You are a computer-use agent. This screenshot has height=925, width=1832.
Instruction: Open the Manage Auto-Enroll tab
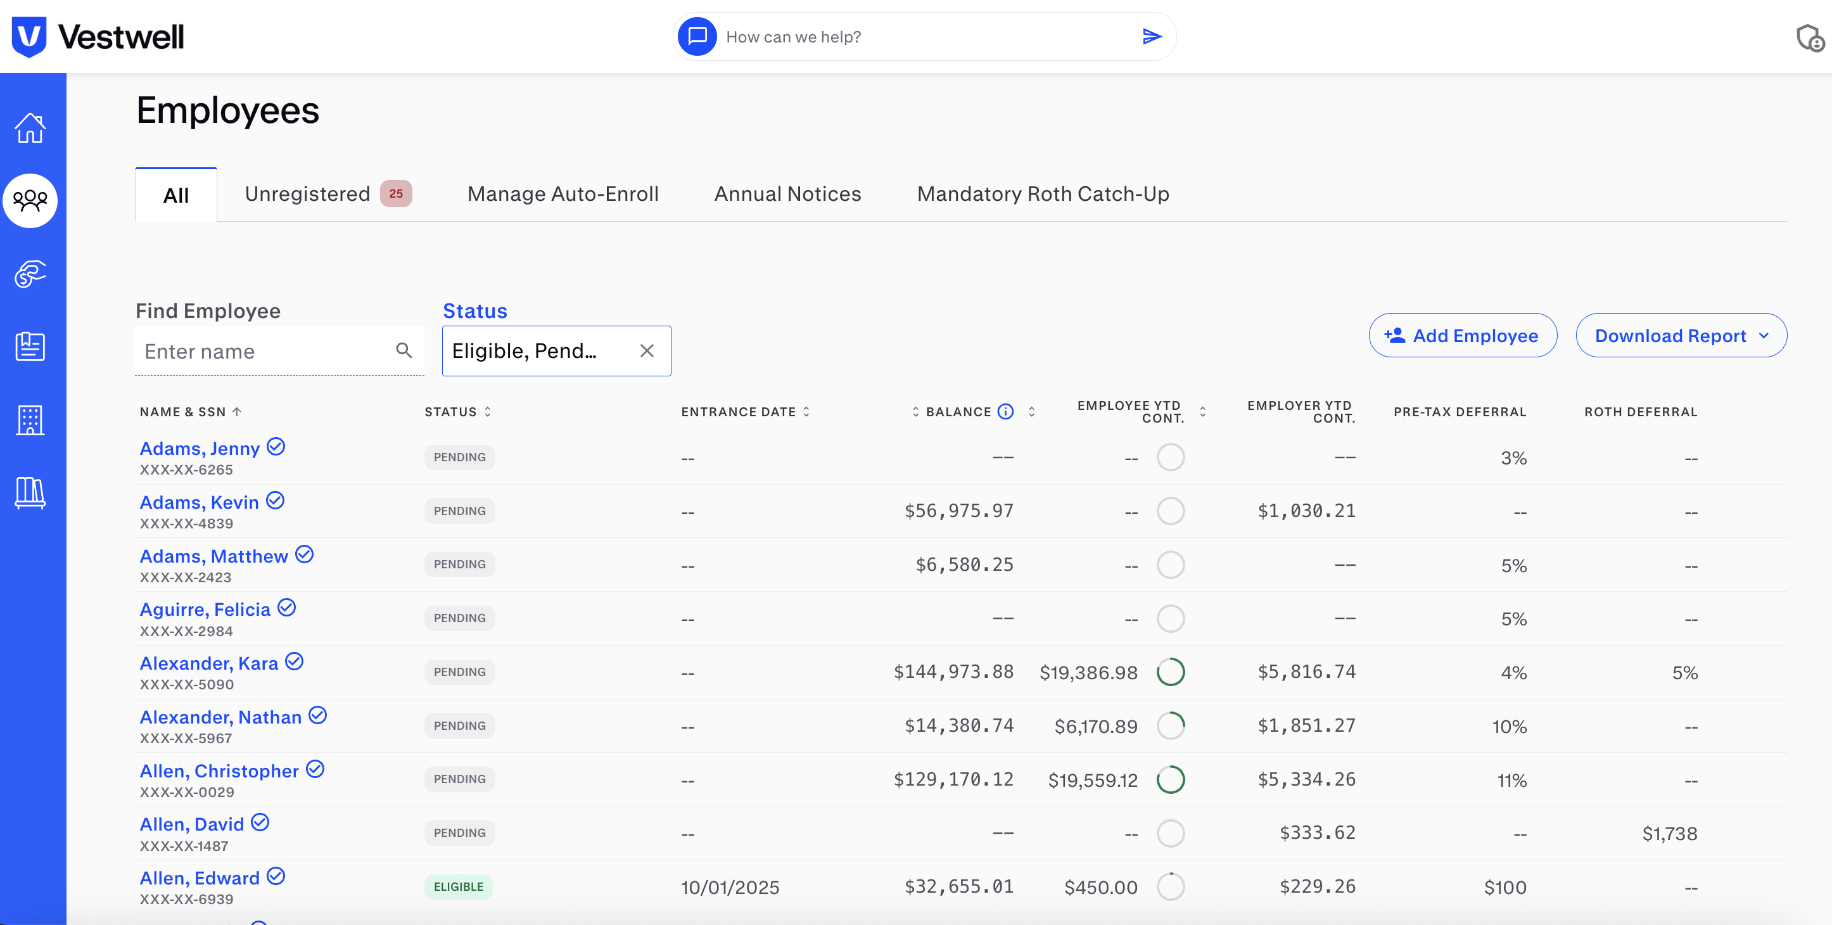point(563,193)
